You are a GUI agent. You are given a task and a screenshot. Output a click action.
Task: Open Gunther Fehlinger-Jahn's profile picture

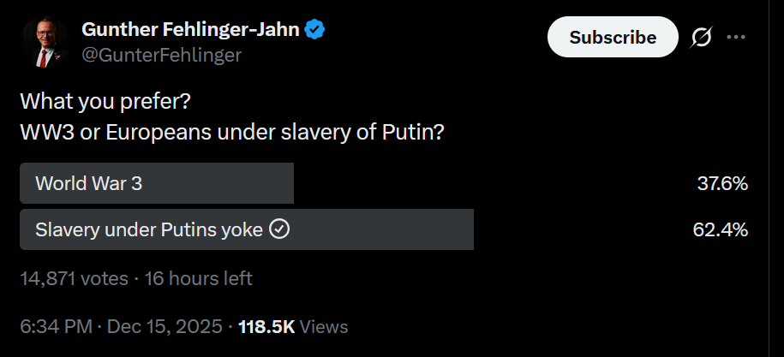(x=45, y=43)
